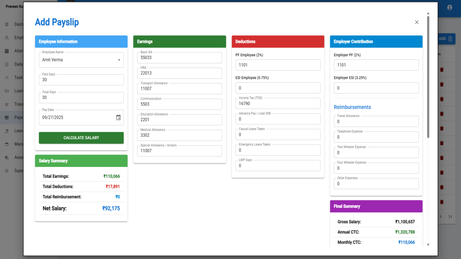461x259 pixels.
Task: Edit the Special Allowance / Arrears field
Action: point(180,151)
